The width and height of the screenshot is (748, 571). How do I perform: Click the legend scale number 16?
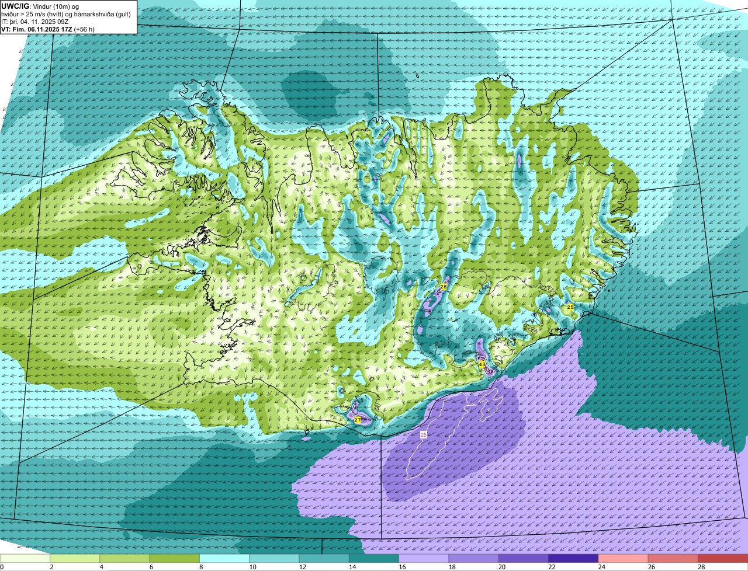click(x=401, y=567)
